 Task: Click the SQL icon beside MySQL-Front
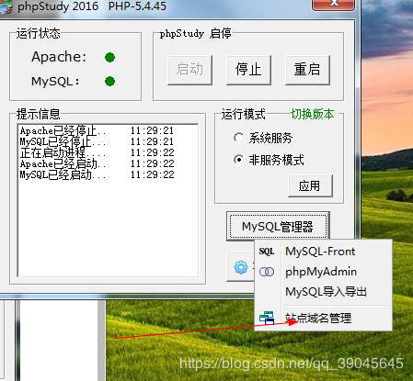[267, 252]
